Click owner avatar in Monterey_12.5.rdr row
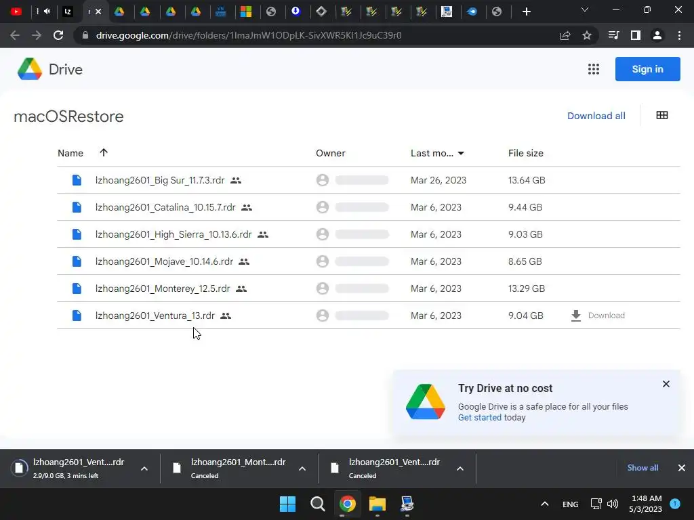Screen dimensions: 694x520 (x=323, y=288)
